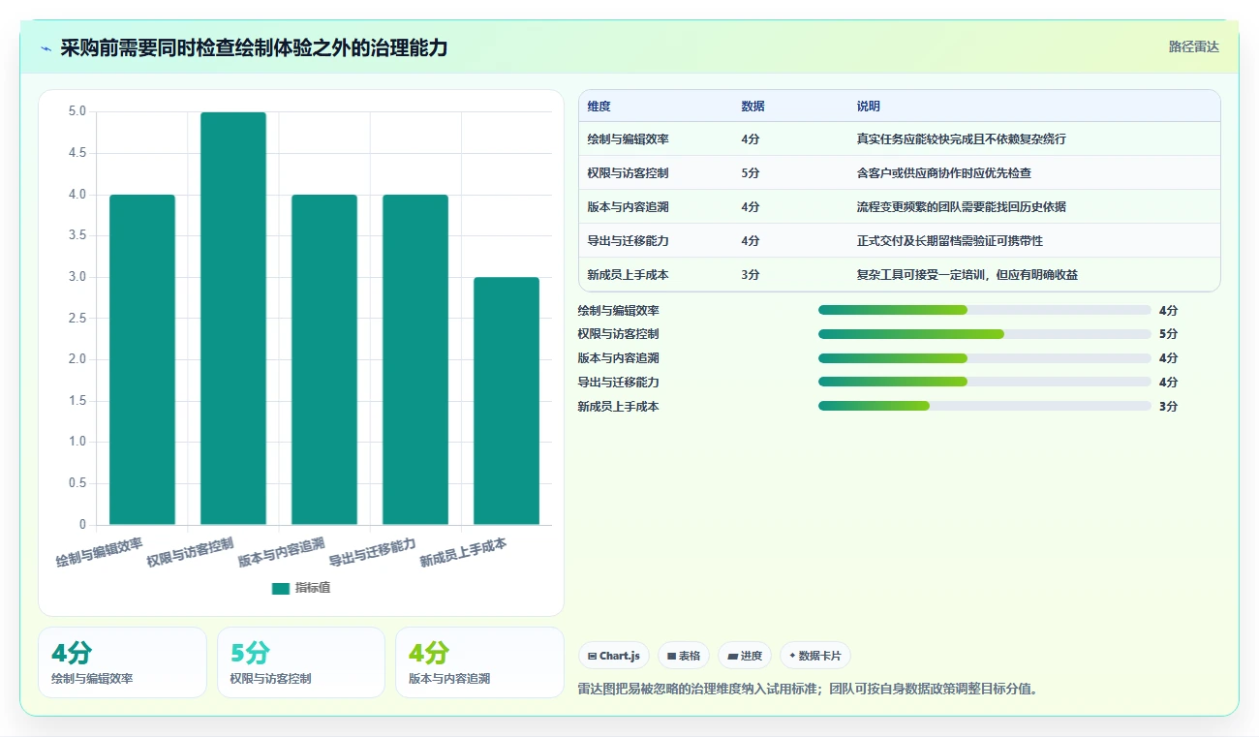Click the 导出与迁移能力 progress bar
Screen dimensions: 1259x737
tap(984, 382)
